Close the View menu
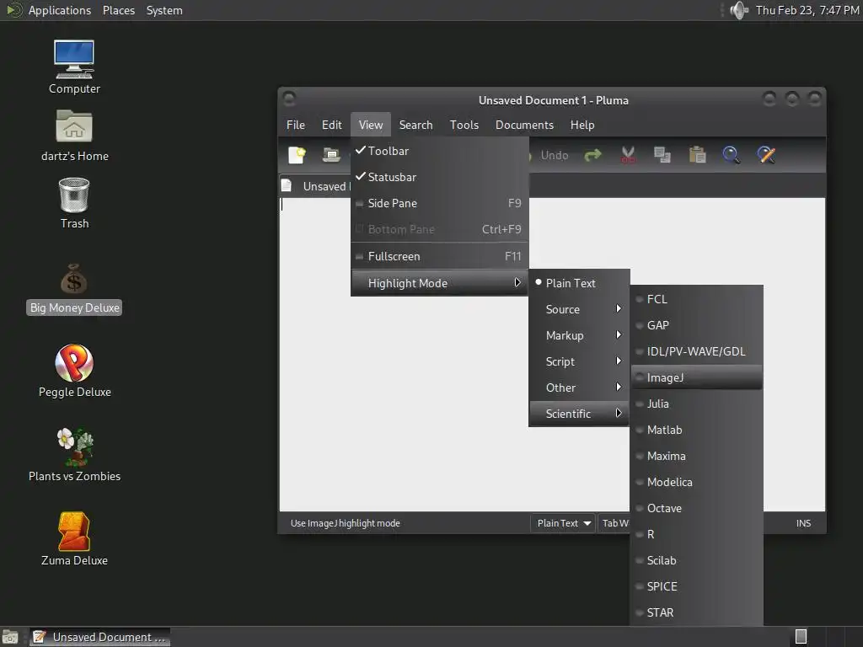 371,125
